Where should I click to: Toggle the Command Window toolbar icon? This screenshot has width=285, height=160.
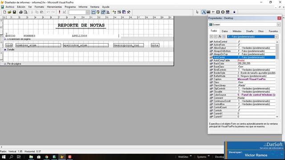pos(94,12)
